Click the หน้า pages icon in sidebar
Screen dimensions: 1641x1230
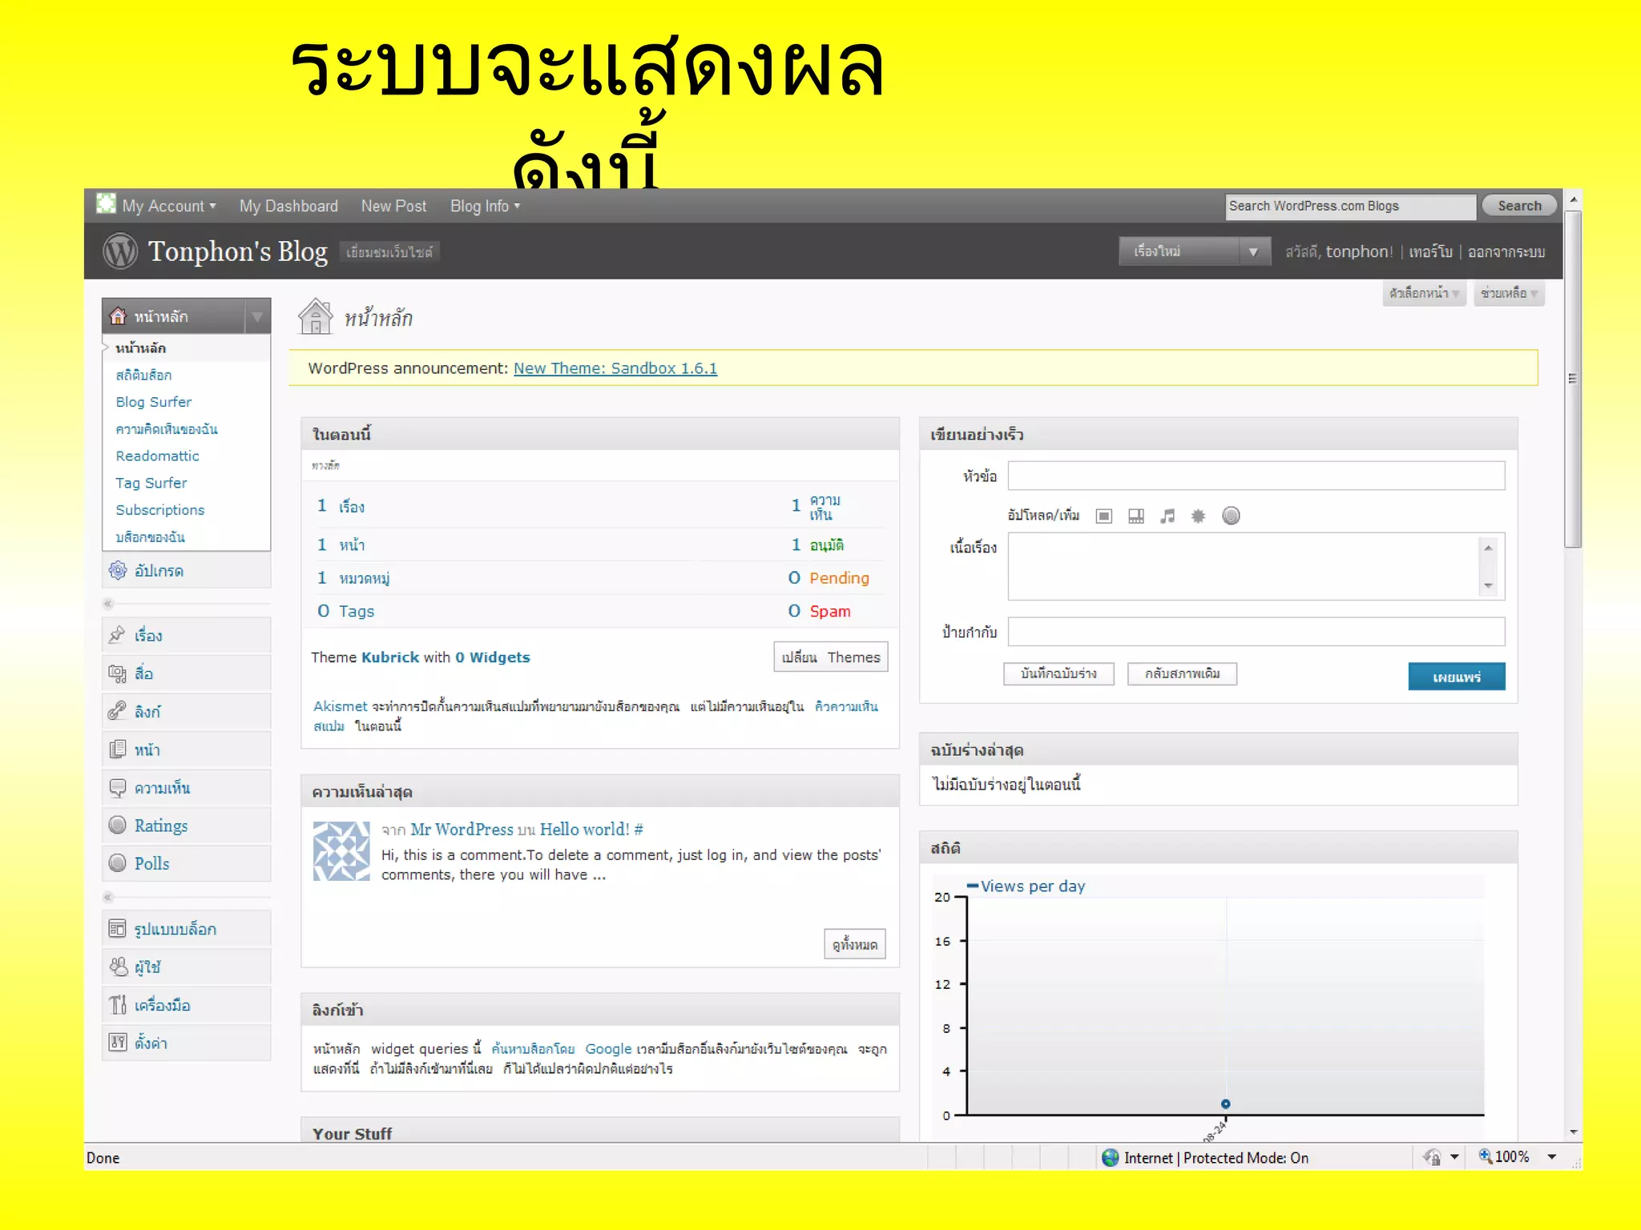pyautogui.click(x=118, y=749)
